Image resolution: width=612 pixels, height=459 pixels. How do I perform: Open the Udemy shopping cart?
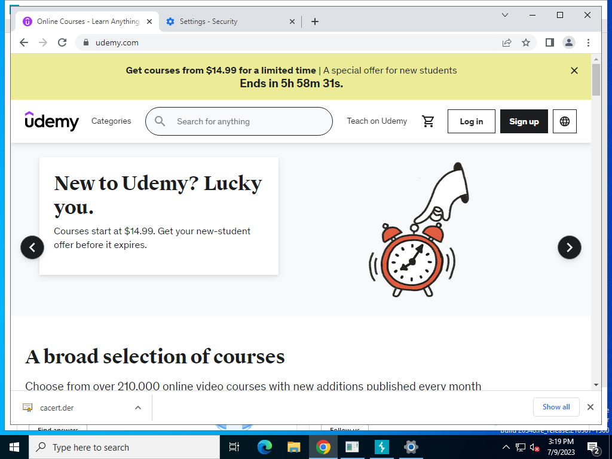click(428, 121)
